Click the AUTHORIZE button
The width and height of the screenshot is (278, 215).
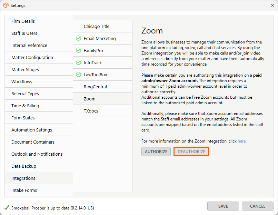[156, 152]
